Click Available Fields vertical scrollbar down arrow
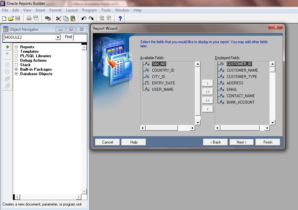 (198, 122)
